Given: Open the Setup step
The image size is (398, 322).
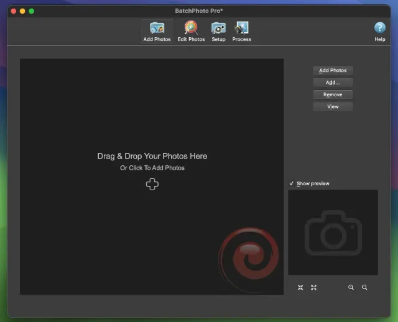Looking at the screenshot, I should pyautogui.click(x=218, y=32).
